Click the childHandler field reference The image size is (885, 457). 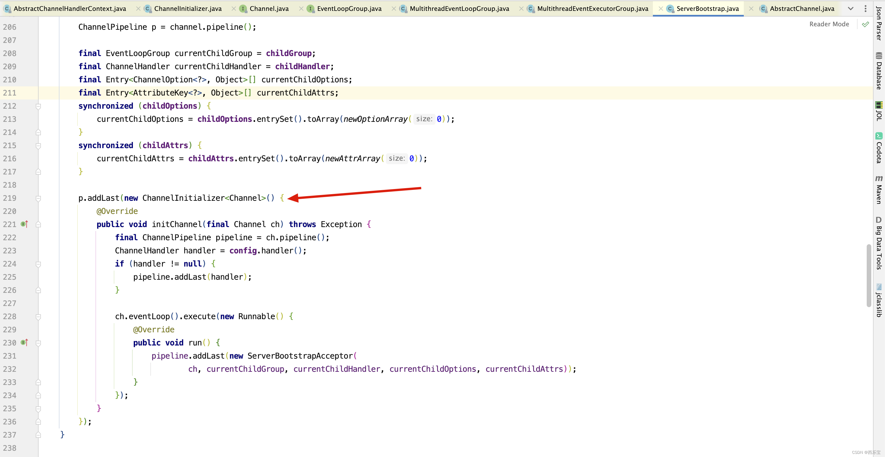pyautogui.click(x=302, y=66)
